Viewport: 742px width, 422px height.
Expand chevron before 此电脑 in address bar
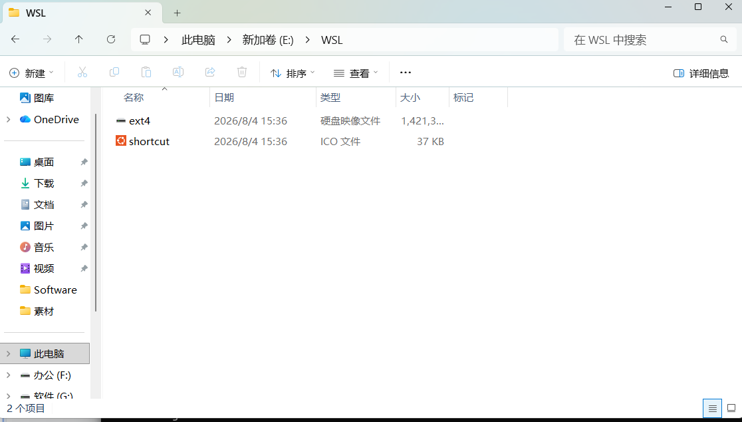pos(166,40)
